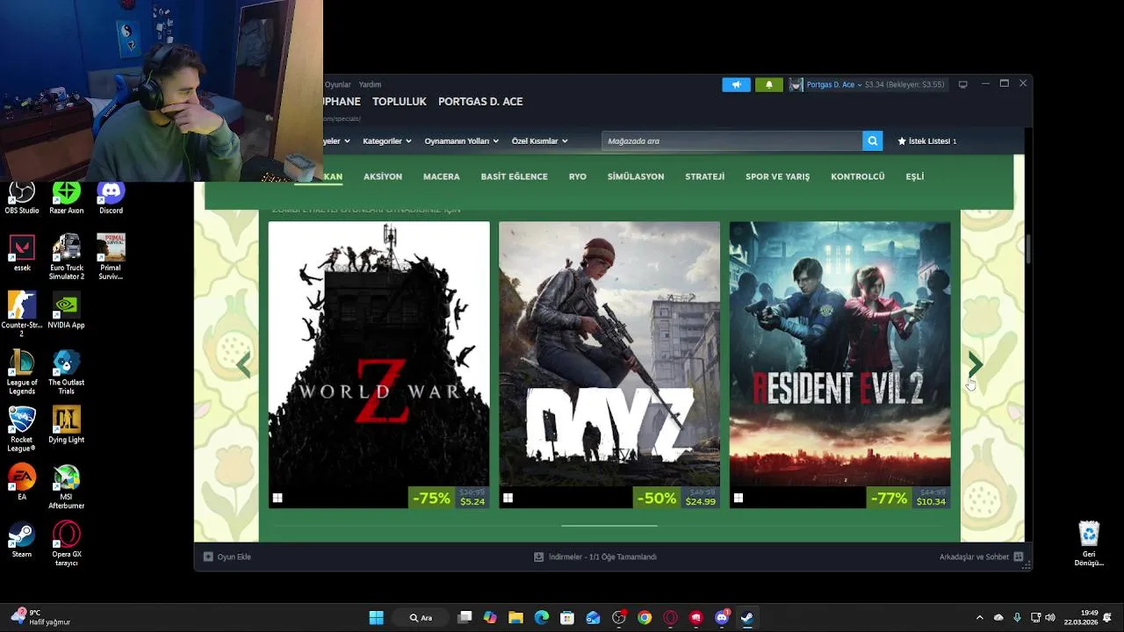Image resolution: width=1124 pixels, height=632 pixels.
Task: Click Steam announcements megaphone button
Action: (736, 84)
